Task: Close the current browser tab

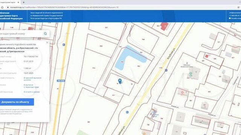Action: point(18,2)
